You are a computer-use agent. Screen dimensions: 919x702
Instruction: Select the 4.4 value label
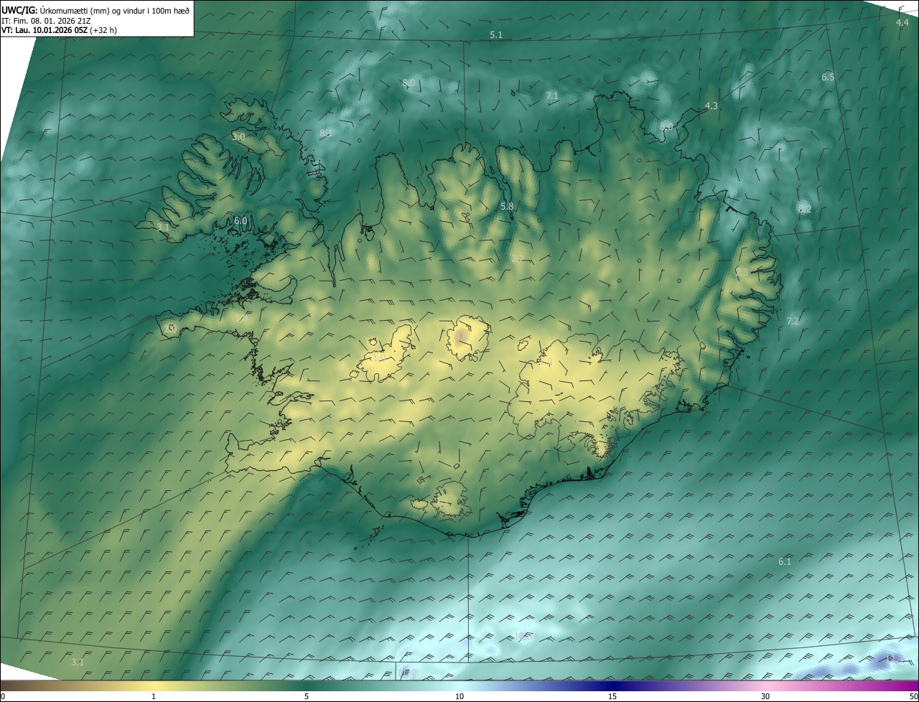[902, 23]
